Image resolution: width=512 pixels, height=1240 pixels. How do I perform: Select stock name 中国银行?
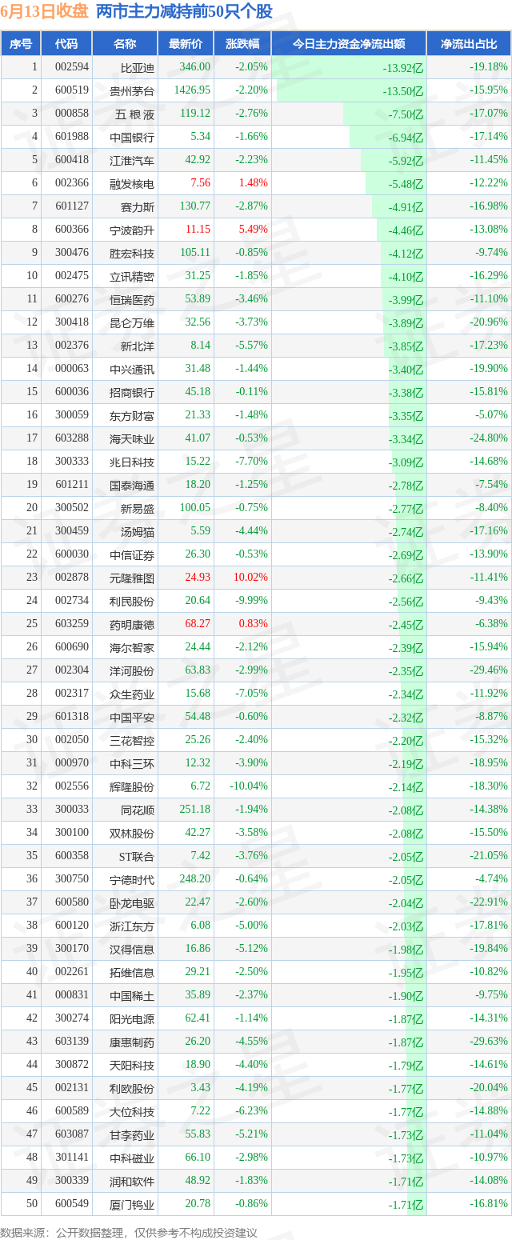click(132, 137)
